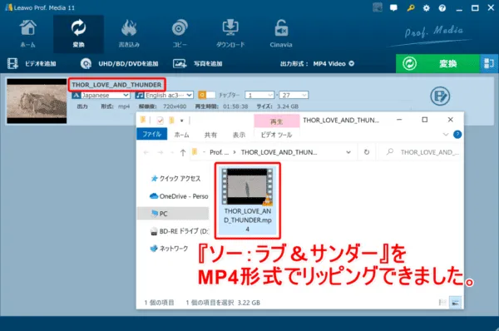Switch to Explorer 共有 ribbon tab

pos(210,135)
